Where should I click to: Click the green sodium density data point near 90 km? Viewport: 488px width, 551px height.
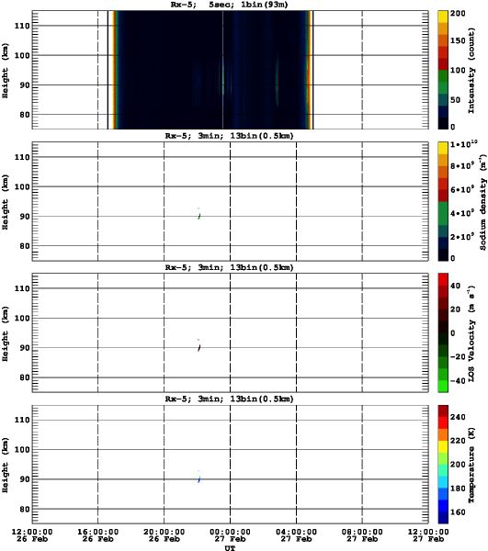click(x=199, y=216)
